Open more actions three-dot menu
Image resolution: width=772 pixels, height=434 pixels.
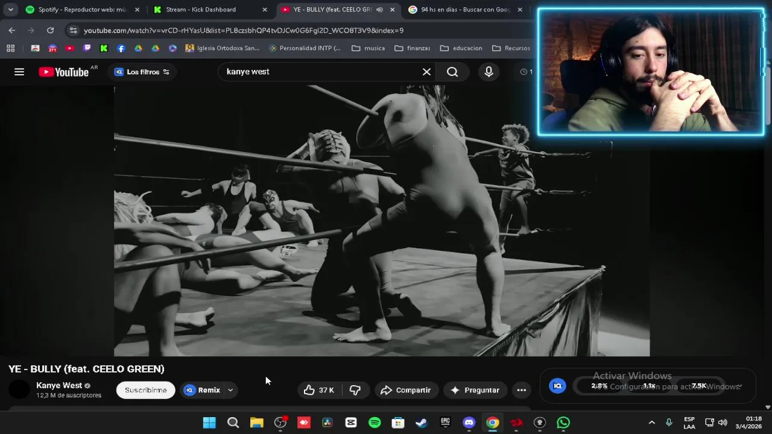522,390
